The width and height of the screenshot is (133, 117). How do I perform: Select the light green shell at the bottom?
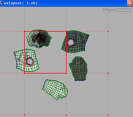(x=55, y=90)
